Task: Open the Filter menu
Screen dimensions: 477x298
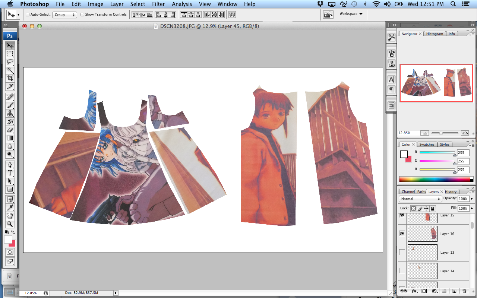Action: 158,4
